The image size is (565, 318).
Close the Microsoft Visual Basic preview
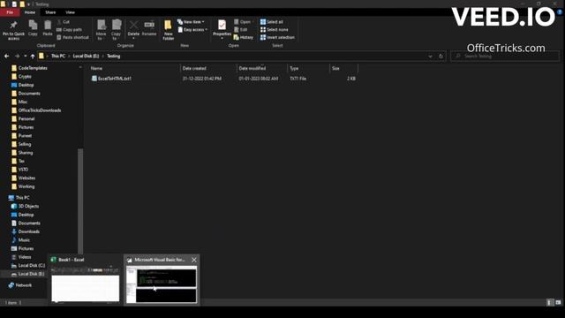click(194, 260)
